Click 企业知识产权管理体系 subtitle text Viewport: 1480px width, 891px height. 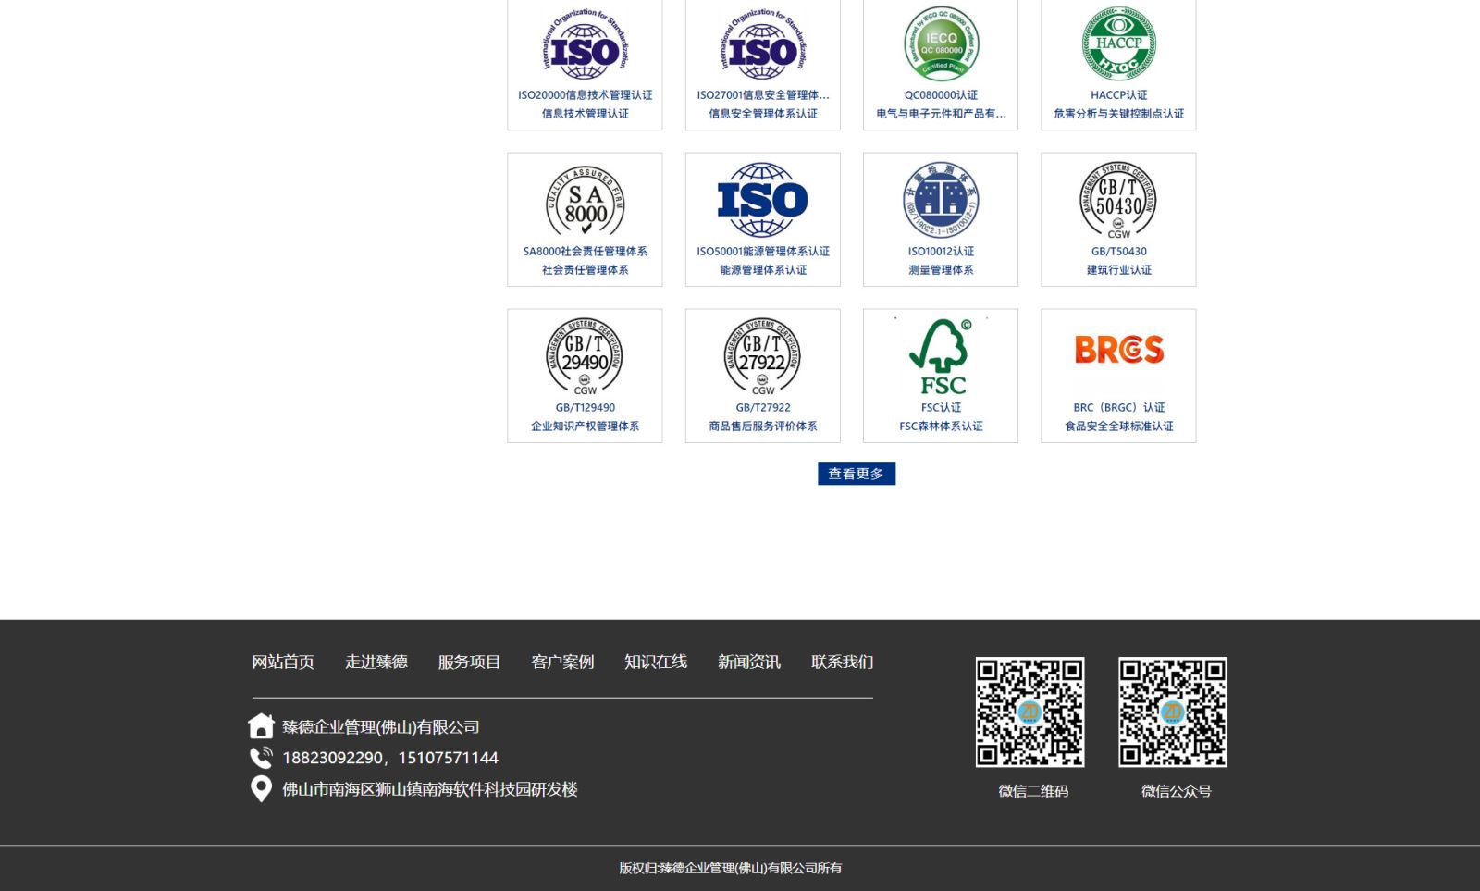click(x=585, y=427)
